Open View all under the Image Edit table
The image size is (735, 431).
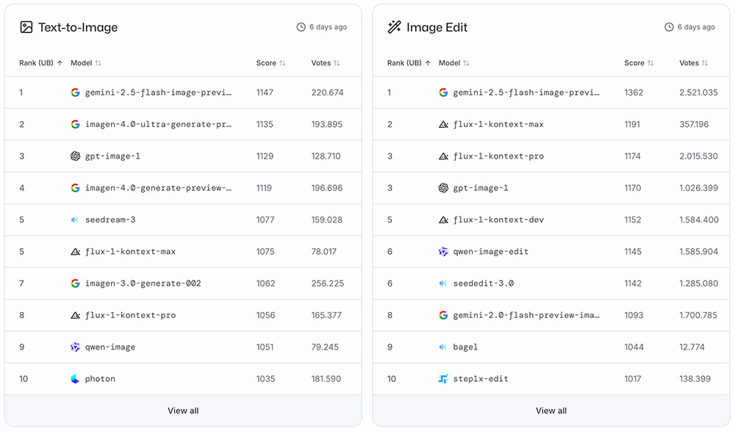pos(551,411)
